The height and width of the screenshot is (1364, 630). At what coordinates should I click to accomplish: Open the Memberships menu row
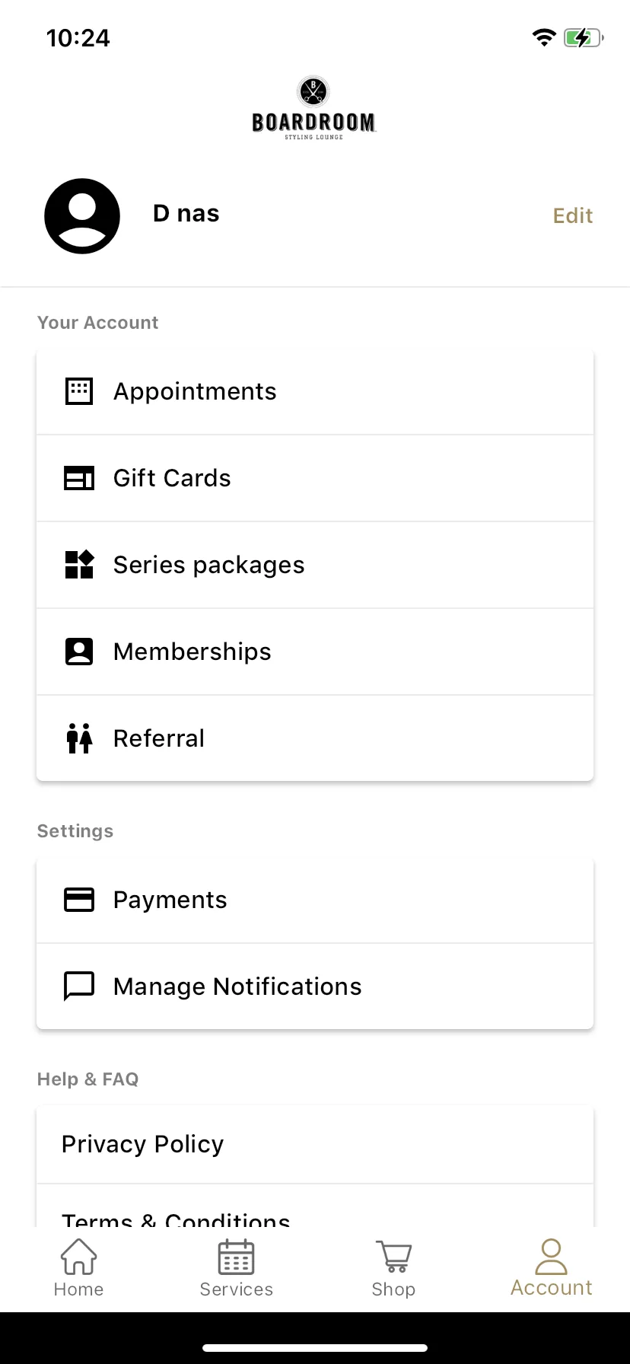click(315, 652)
